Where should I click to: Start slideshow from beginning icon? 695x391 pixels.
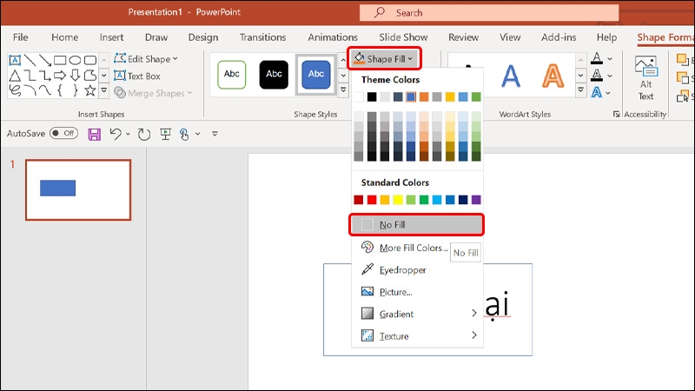[x=165, y=134]
